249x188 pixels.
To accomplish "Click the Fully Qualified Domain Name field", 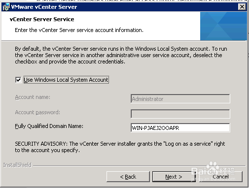I will (180, 127).
